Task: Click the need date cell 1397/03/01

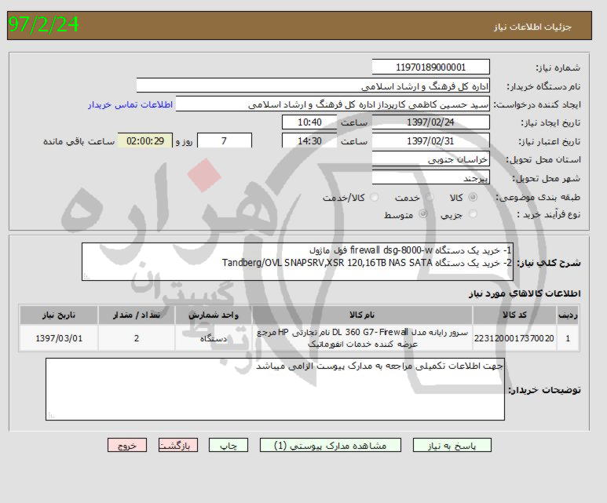Action: [59, 338]
